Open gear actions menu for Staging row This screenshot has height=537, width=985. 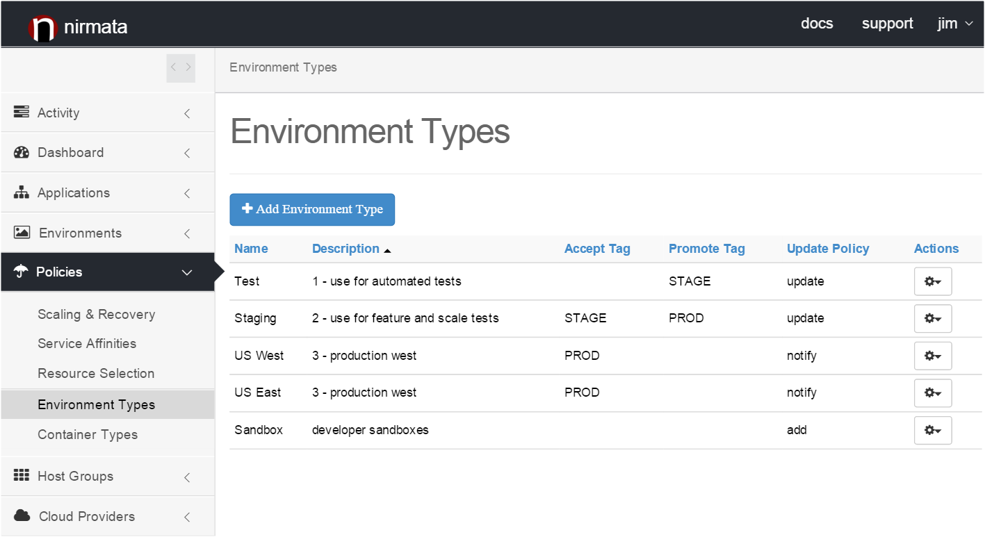[x=932, y=318]
